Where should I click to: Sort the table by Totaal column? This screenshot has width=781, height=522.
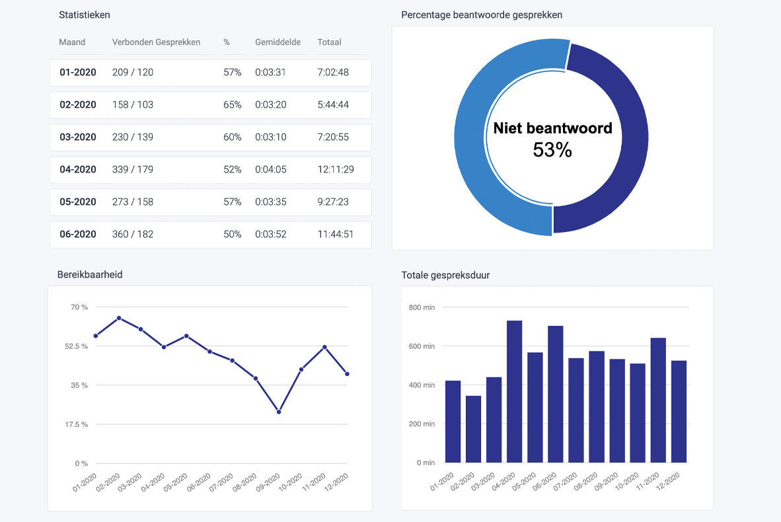tap(328, 42)
